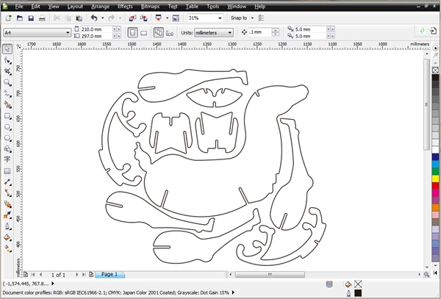
Task: Jump to the first page button
Action: point(33,275)
